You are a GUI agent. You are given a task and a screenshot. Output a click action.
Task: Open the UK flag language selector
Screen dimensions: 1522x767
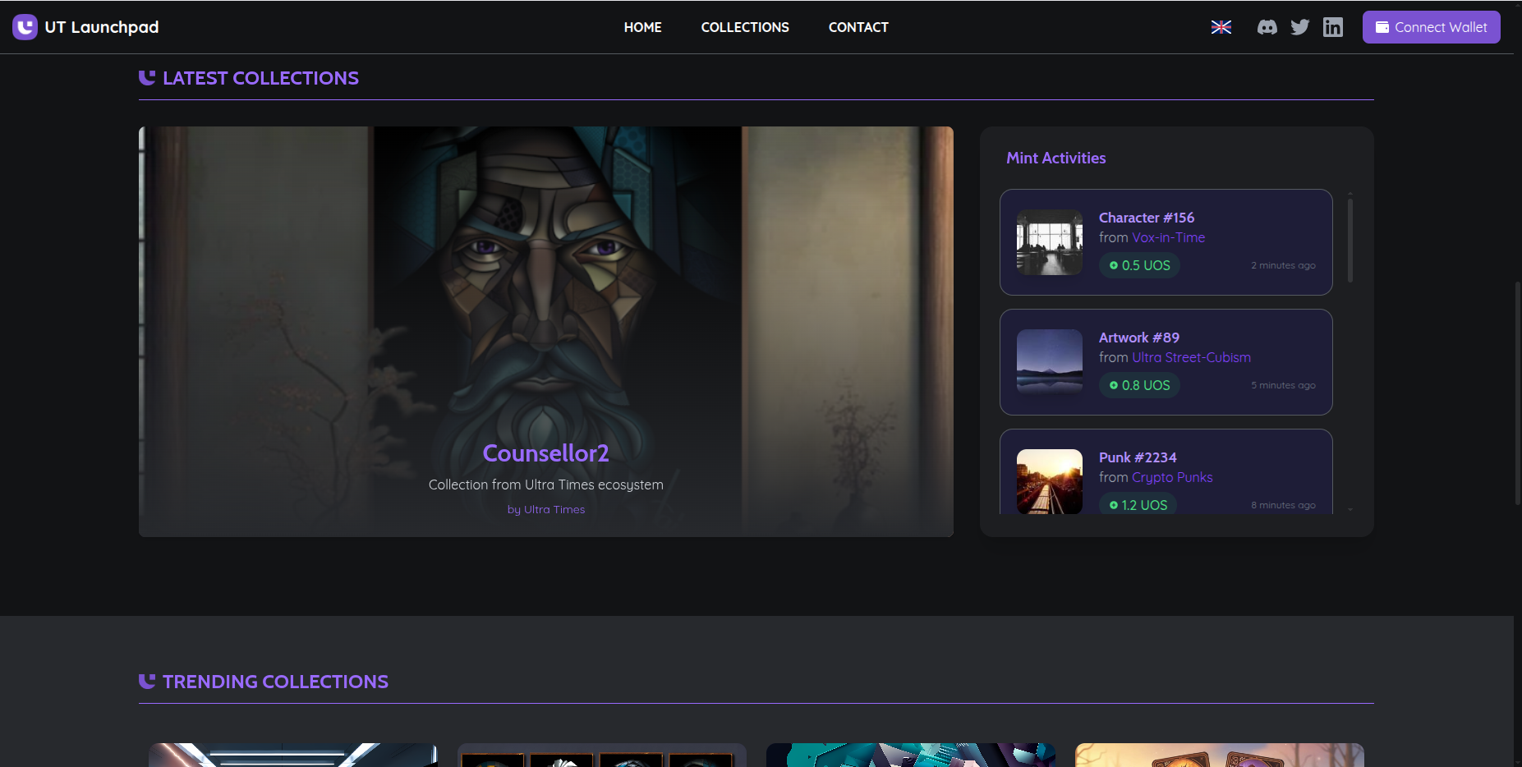(1221, 27)
